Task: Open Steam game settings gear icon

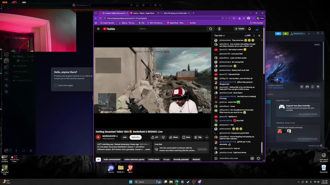Action: pos(302,87)
